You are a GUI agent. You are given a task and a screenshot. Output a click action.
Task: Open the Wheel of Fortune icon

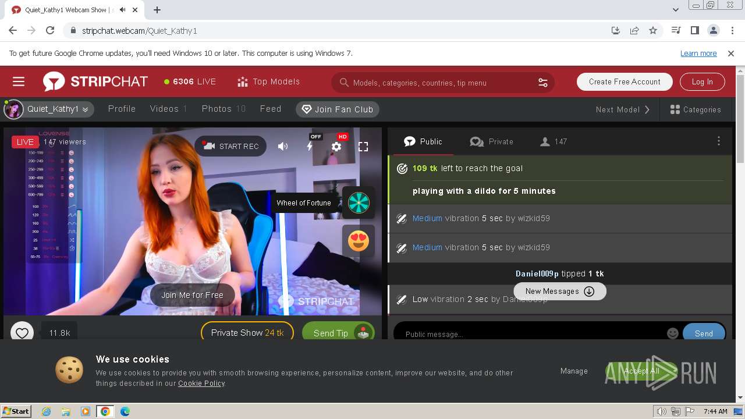(x=359, y=203)
